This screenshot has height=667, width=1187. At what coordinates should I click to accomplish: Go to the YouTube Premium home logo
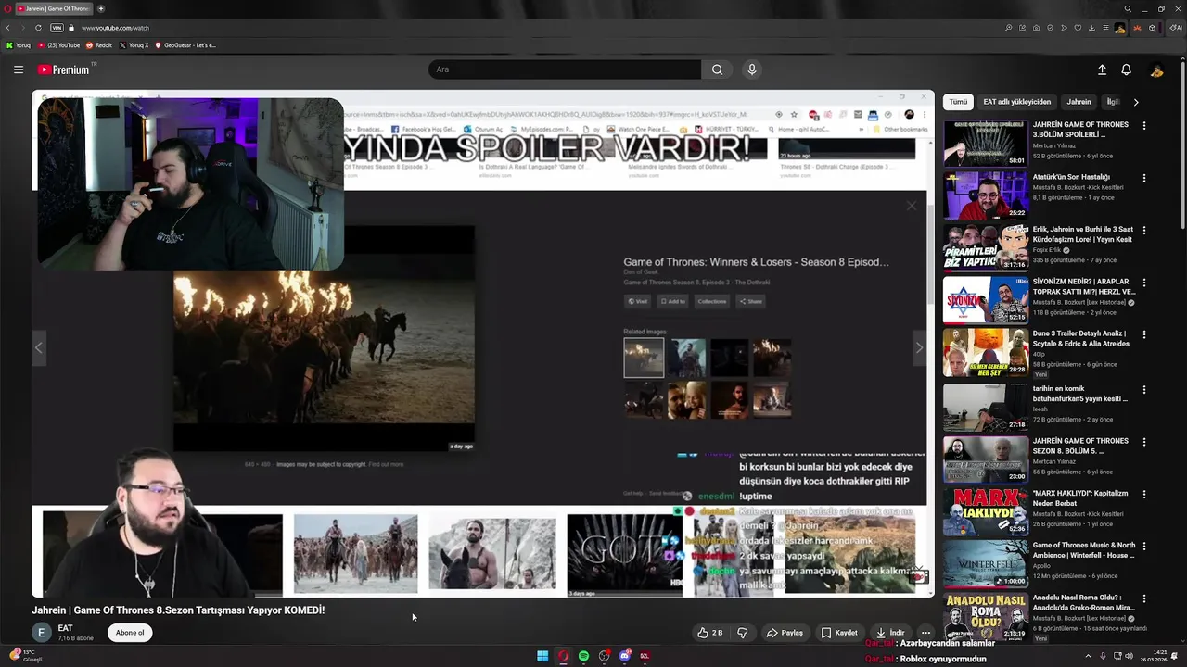[64, 69]
